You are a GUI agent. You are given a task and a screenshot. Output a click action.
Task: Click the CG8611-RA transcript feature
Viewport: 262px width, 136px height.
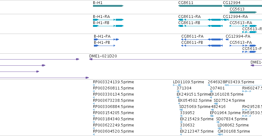coord(200,20)
